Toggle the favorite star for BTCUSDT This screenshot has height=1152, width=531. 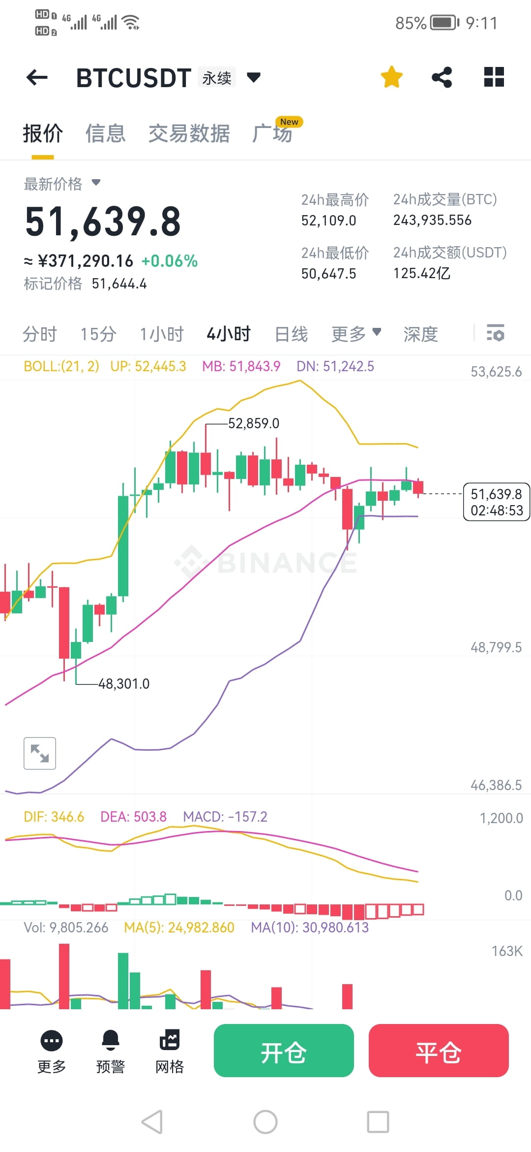point(391,77)
